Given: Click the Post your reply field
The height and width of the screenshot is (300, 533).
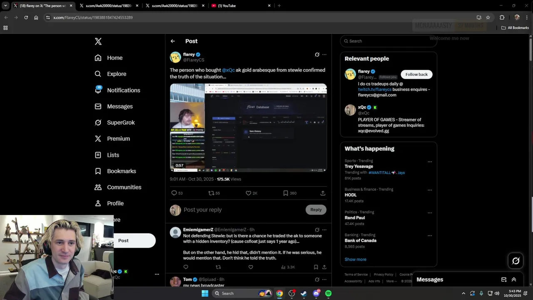Looking at the screenshot, I should click(243, 210).
